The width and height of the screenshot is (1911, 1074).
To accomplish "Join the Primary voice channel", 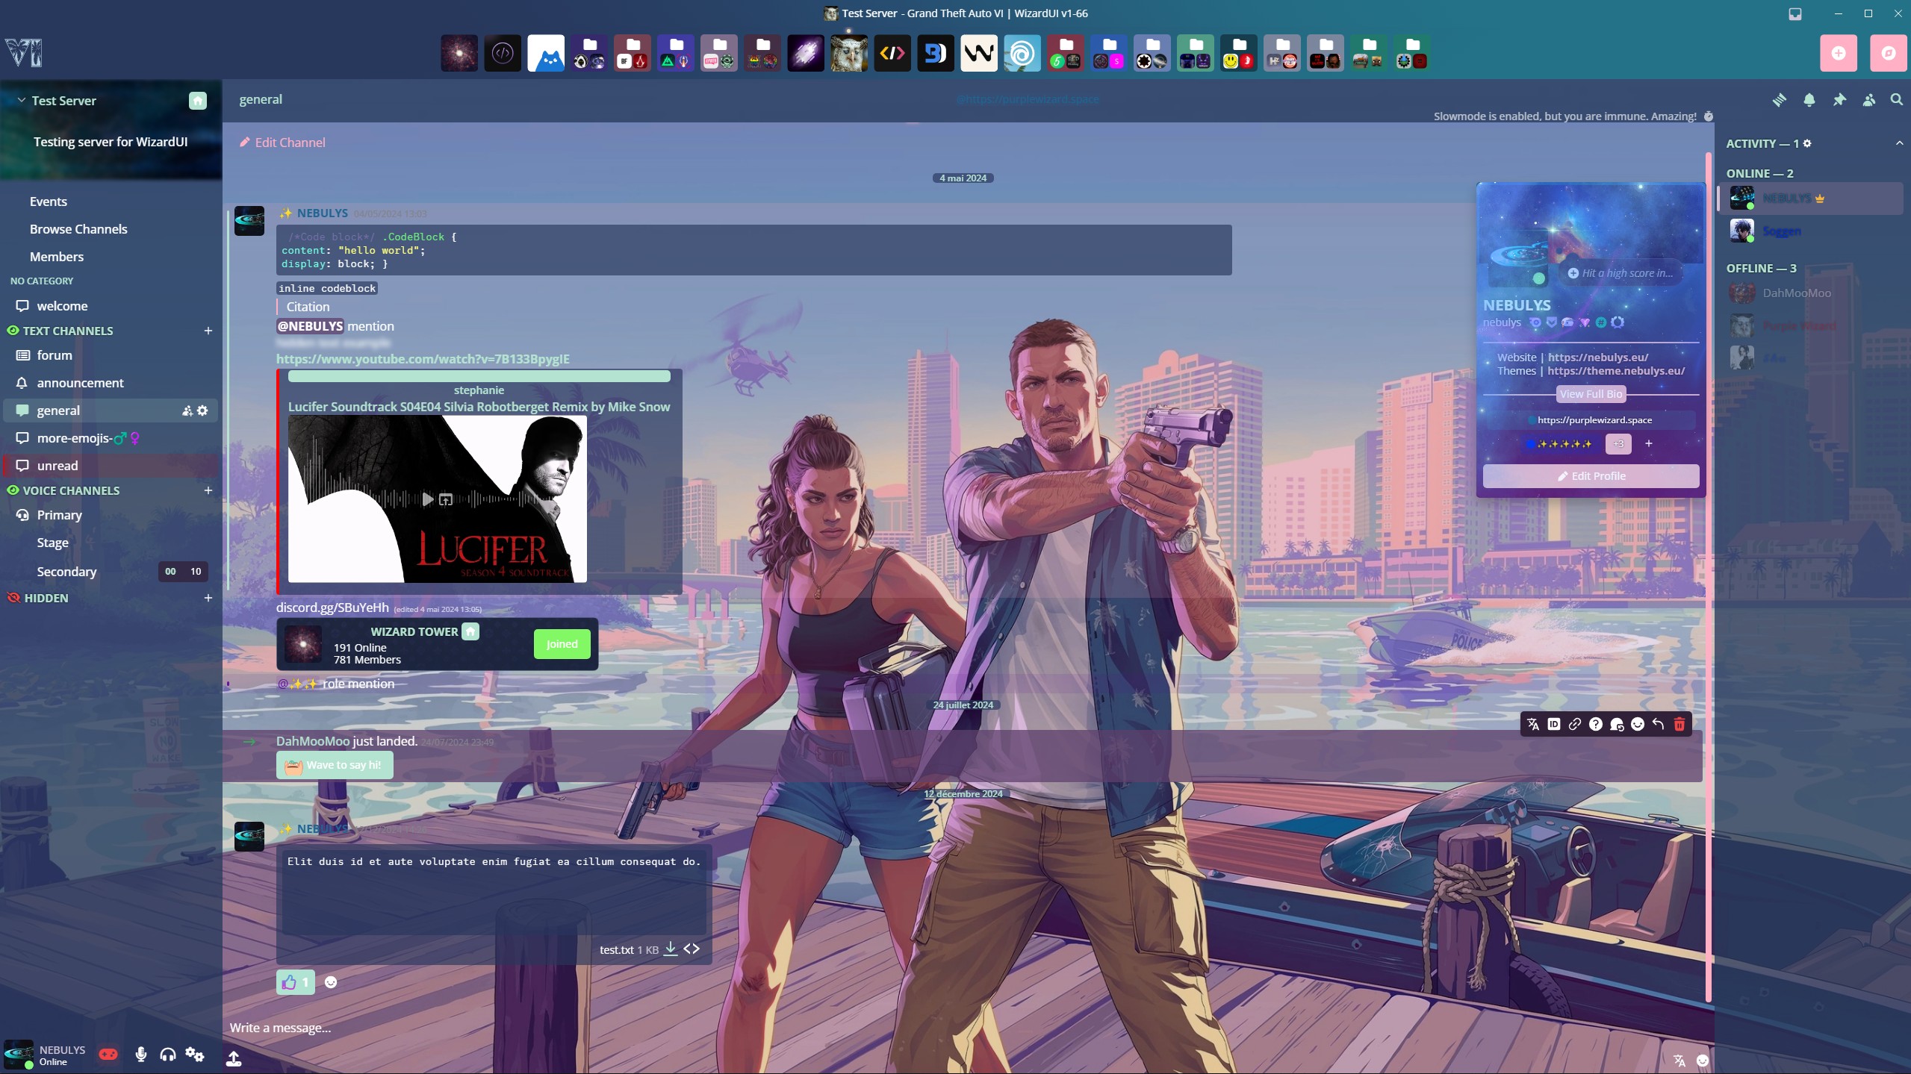I will [x=110, y=515].
